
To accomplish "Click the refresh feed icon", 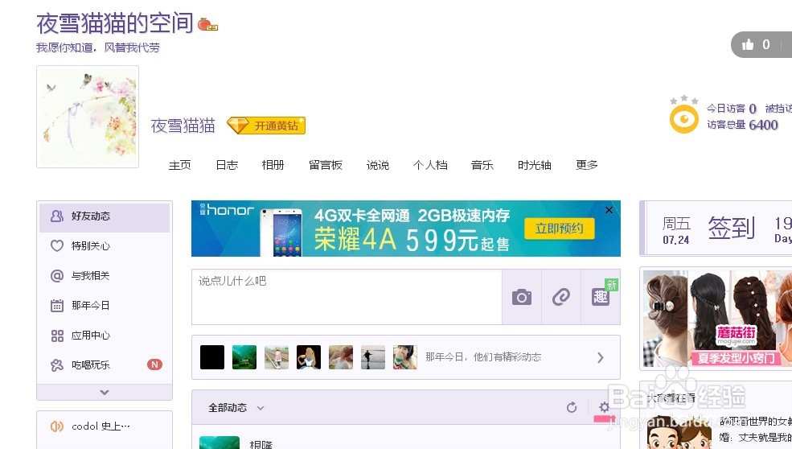I will (571, 407).
